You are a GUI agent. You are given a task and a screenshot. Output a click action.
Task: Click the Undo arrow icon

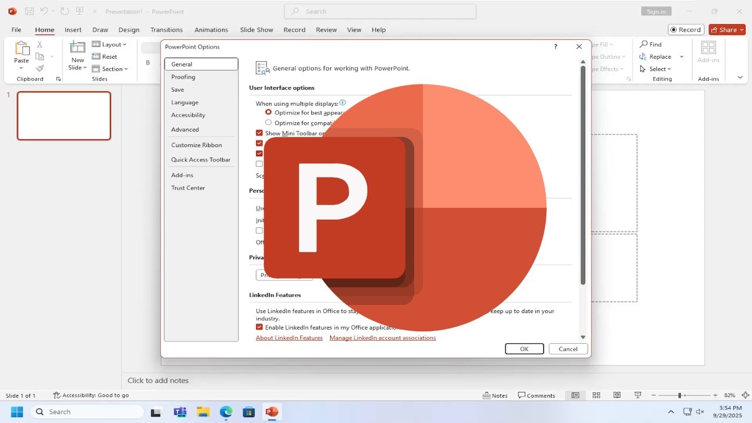44,11
